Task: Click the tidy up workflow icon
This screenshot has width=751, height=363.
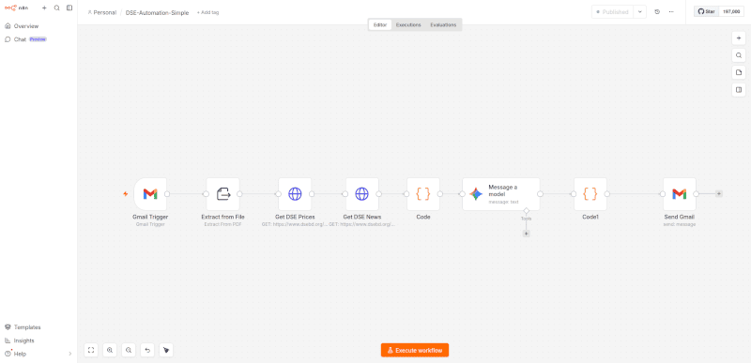Action: pyautogui.click(x=166, y=350)
